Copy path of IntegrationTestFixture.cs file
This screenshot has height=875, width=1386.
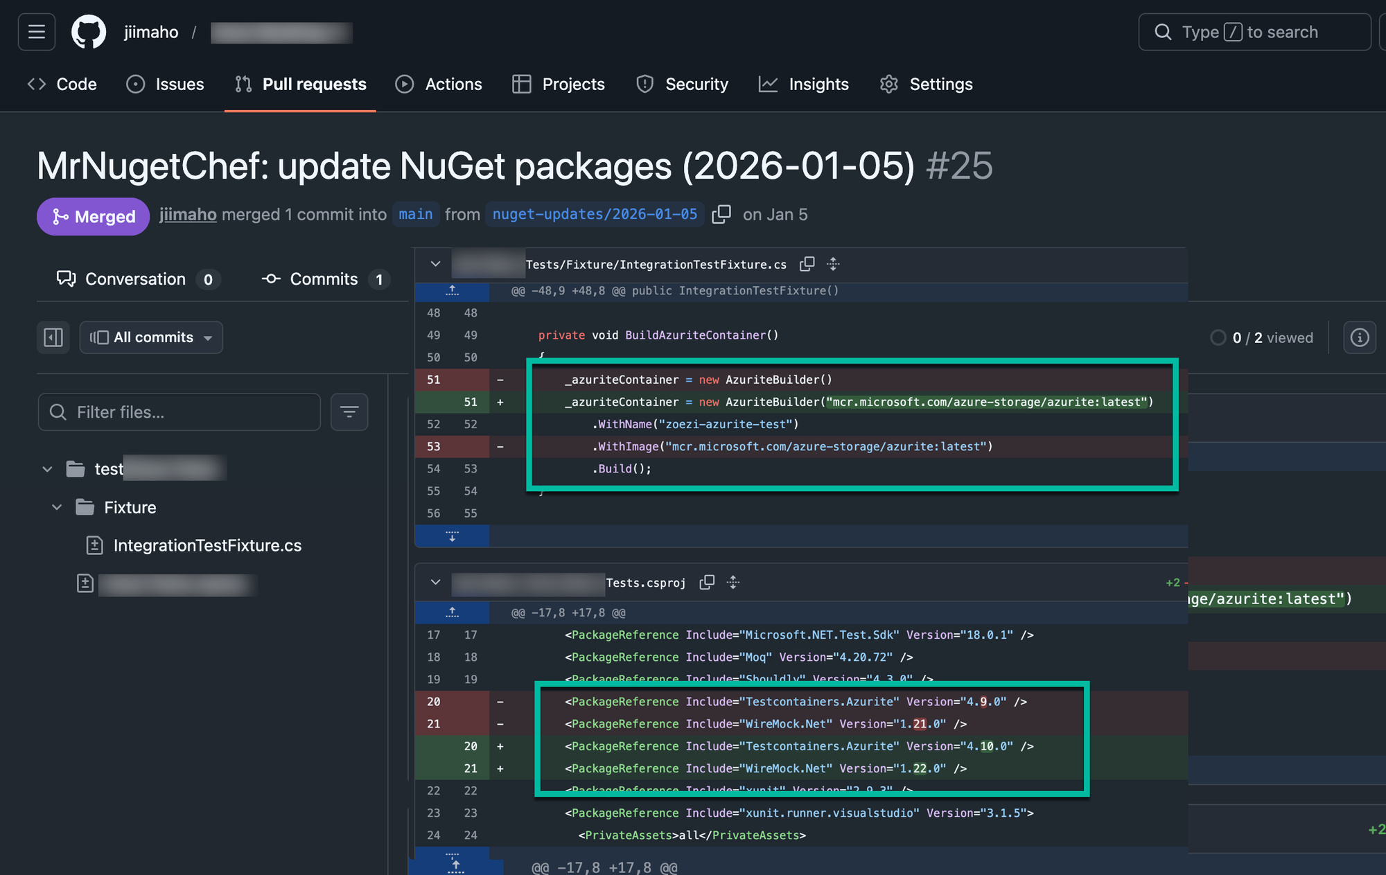(807, 264)
